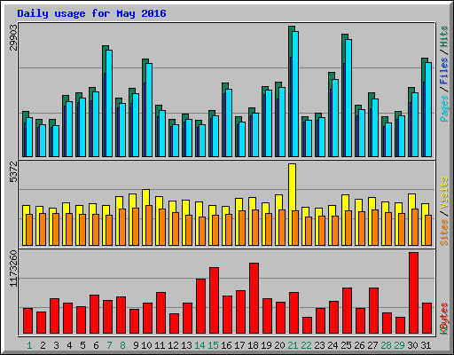454x355 pixels.
Task: Select the orange sites bar for day 31
Action: point(428,230)
